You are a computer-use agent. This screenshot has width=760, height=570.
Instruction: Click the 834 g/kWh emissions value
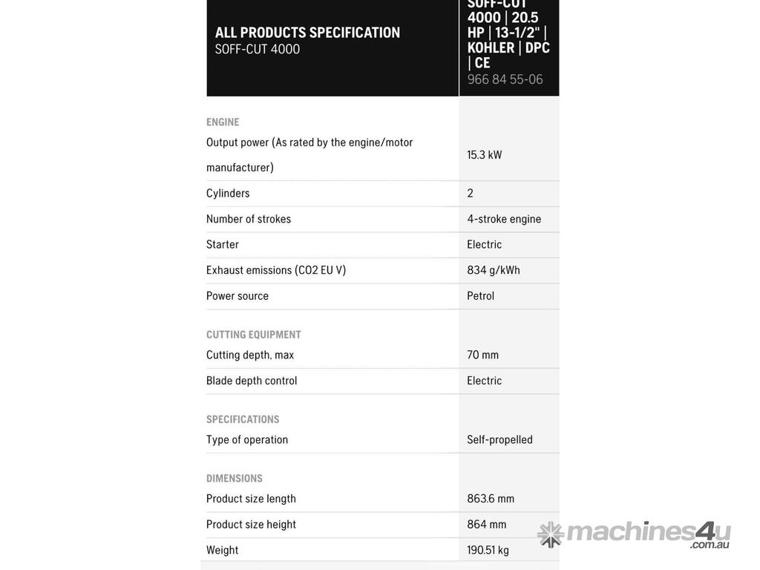coord(494,270)
